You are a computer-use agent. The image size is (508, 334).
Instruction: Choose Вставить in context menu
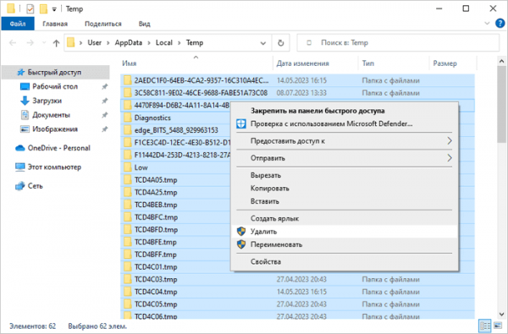click(344, 201)
